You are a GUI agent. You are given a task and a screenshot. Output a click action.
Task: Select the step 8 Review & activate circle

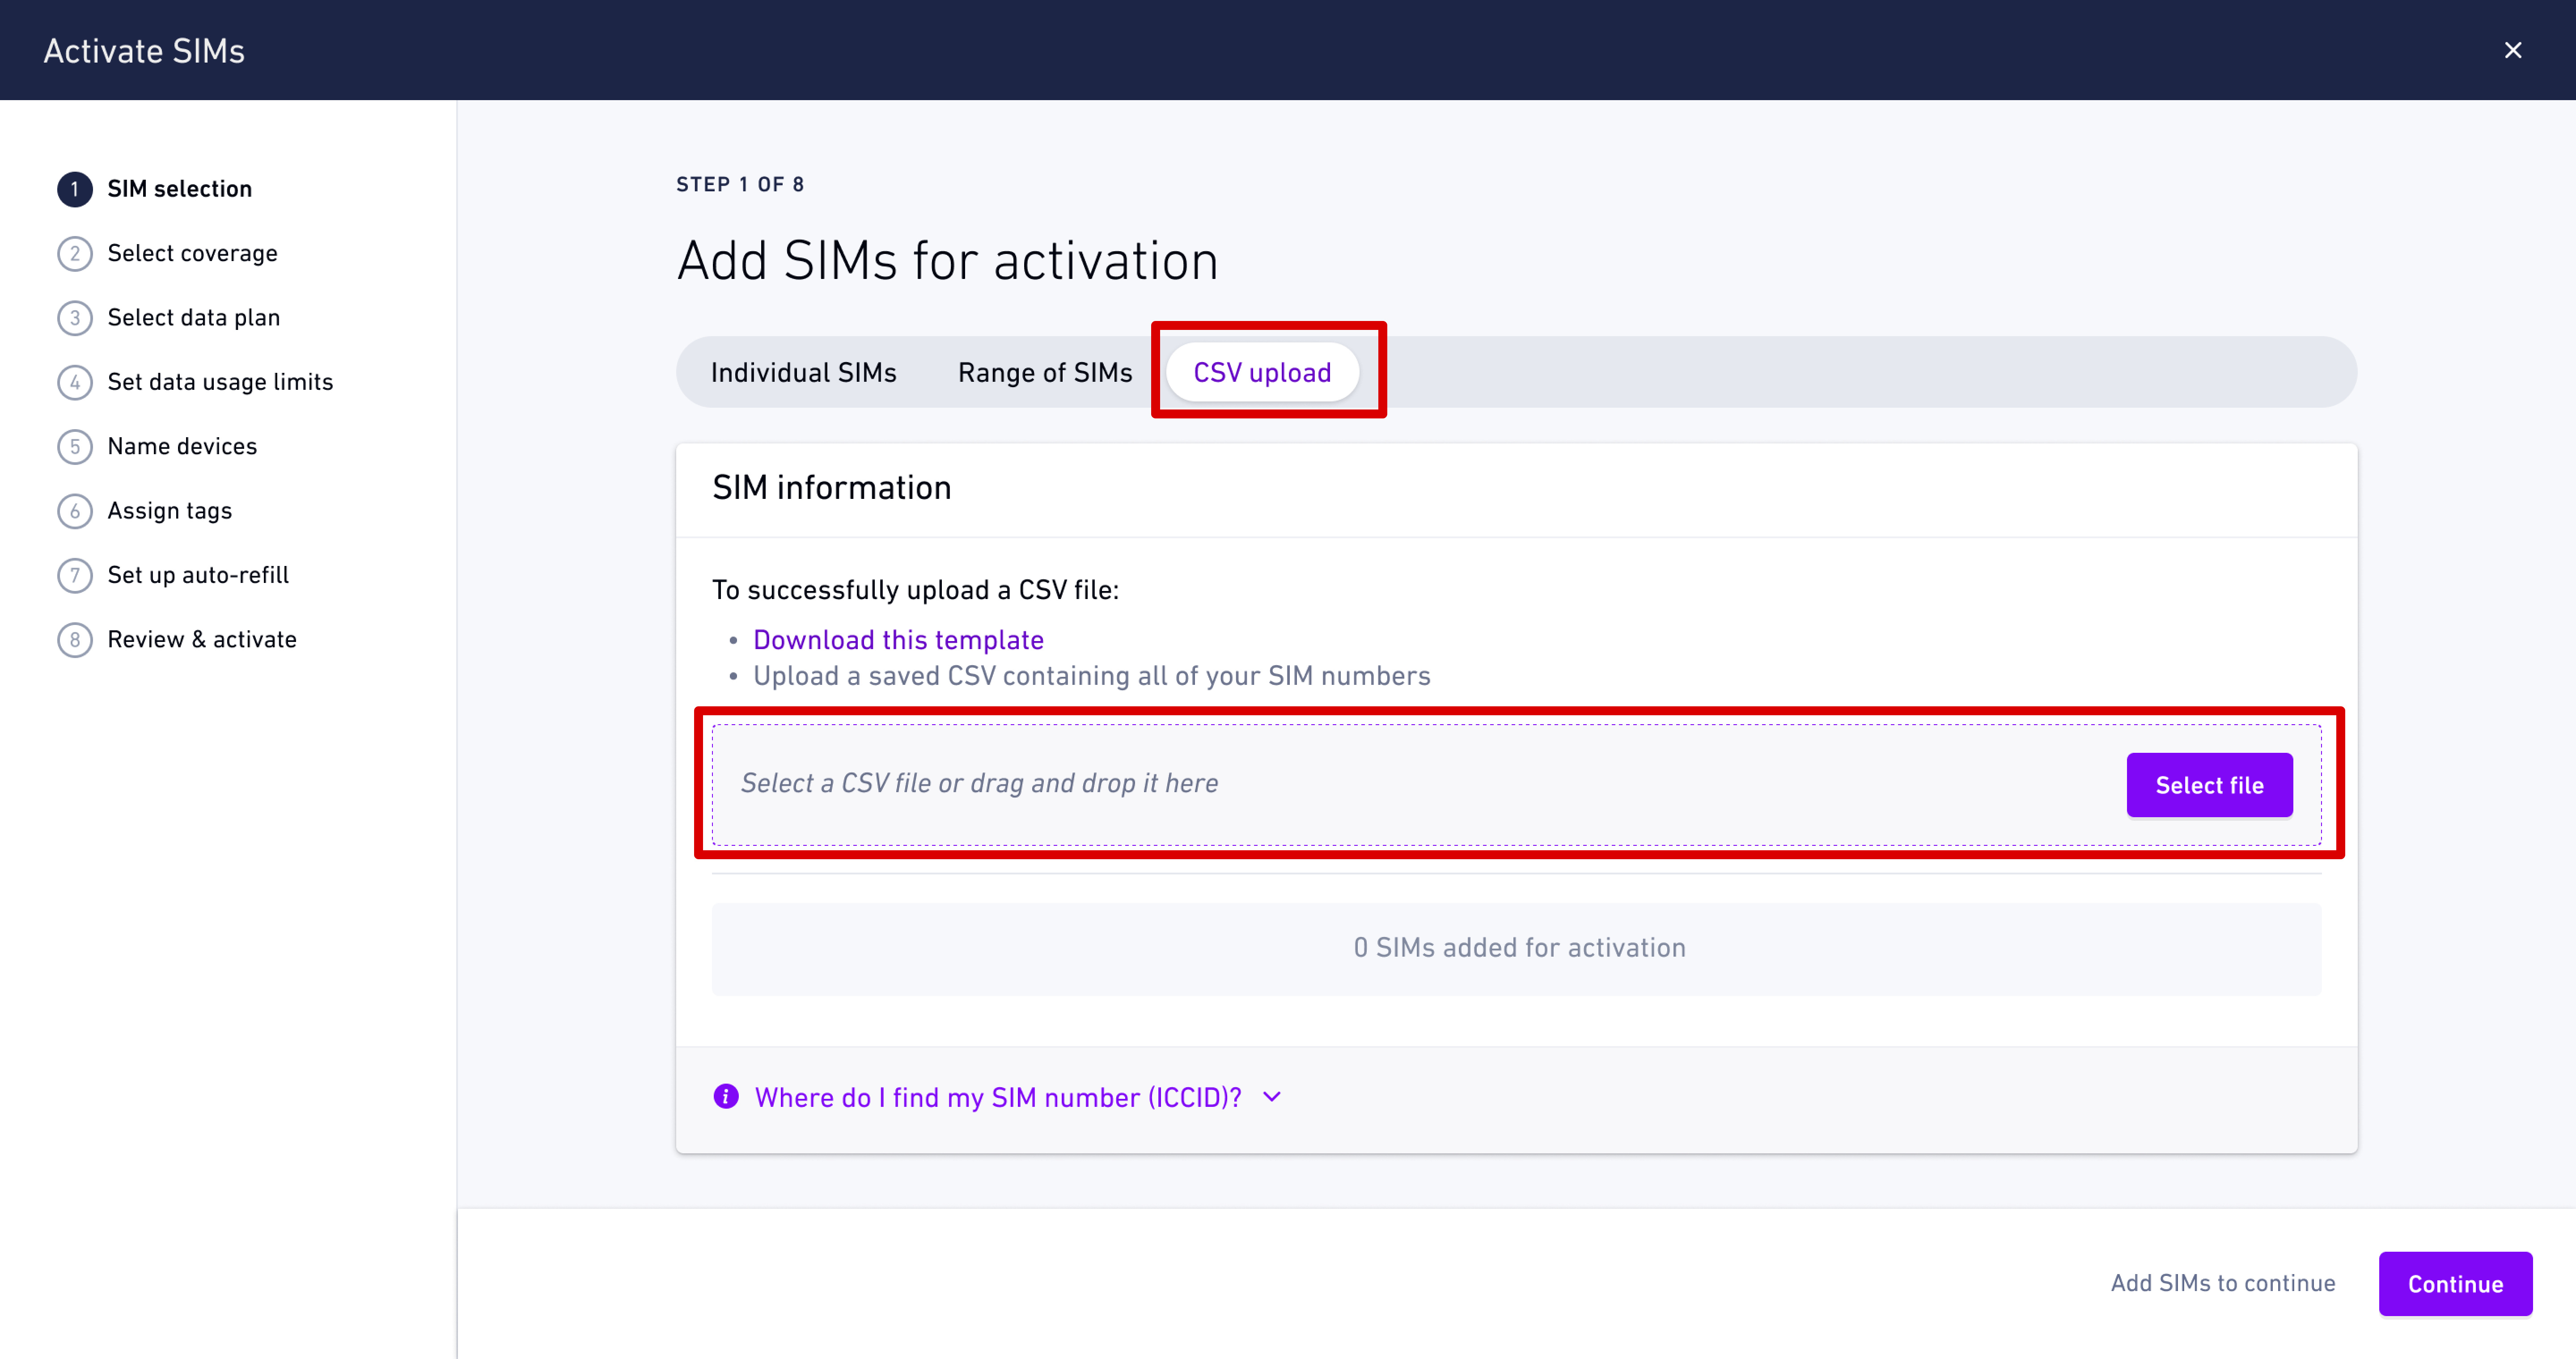pyautogui.click(x=75, y=640)
